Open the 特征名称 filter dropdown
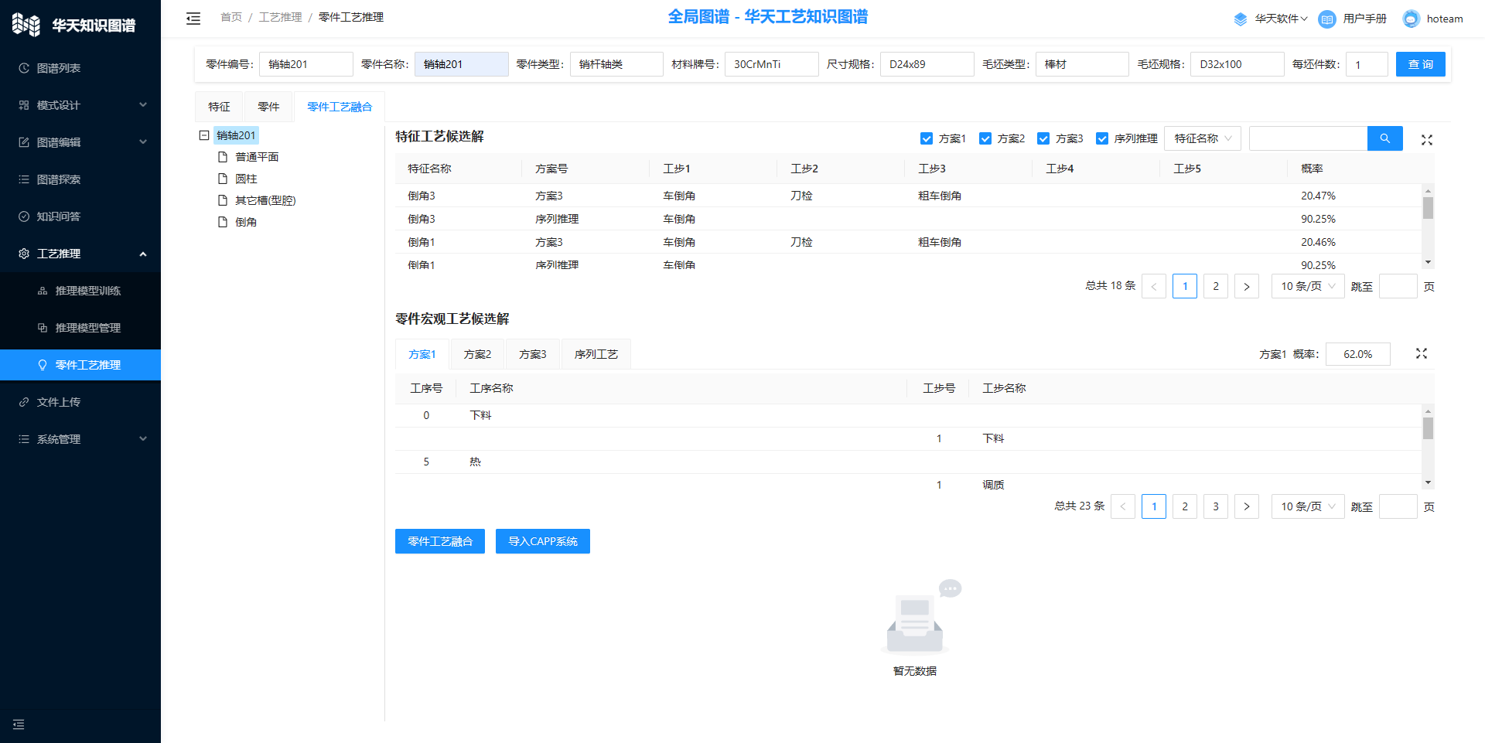Screen dimensions: 1485x743 pos(1202,138)
